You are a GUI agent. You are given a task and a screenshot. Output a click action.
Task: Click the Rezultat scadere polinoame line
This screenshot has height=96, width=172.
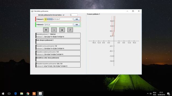tap(47, 52)
